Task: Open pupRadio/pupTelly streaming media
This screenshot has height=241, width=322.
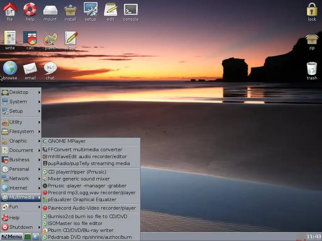Action: coord(91,164)
